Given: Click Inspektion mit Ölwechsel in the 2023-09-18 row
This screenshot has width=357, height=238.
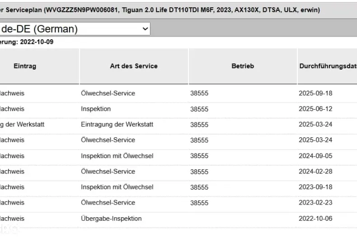Looking at the screenshot, I should [x=117, y=187].
